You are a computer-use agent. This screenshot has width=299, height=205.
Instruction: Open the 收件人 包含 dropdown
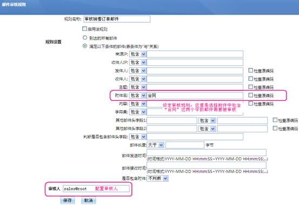click(x=138, y=79)
